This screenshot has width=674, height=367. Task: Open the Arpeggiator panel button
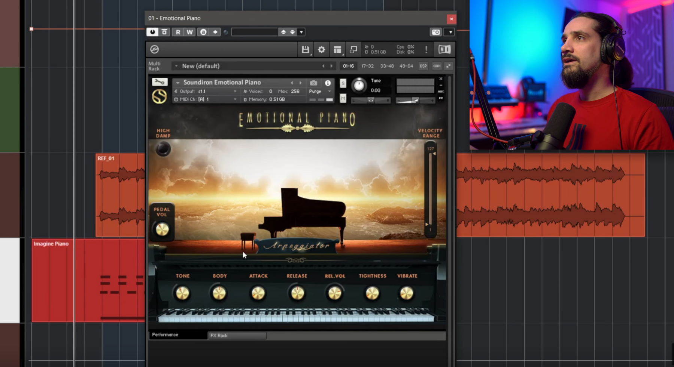[x=296, y=246]
